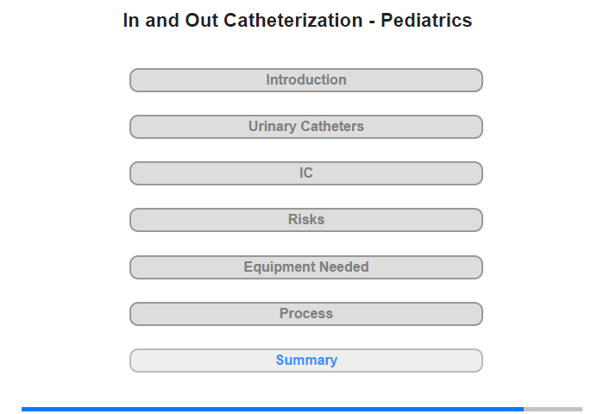Click the page title heading text
The image size is (604, 414).
(x=298, y=20)
